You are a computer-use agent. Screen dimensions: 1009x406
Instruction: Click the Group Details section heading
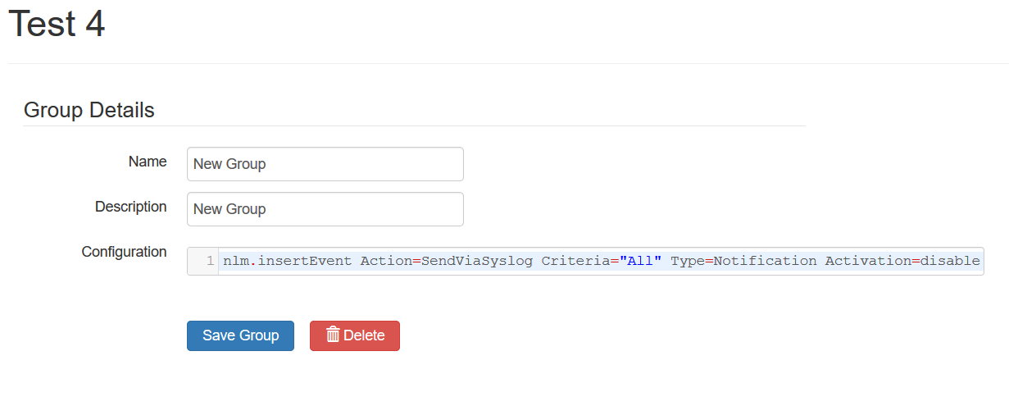[x=89, y=110]
